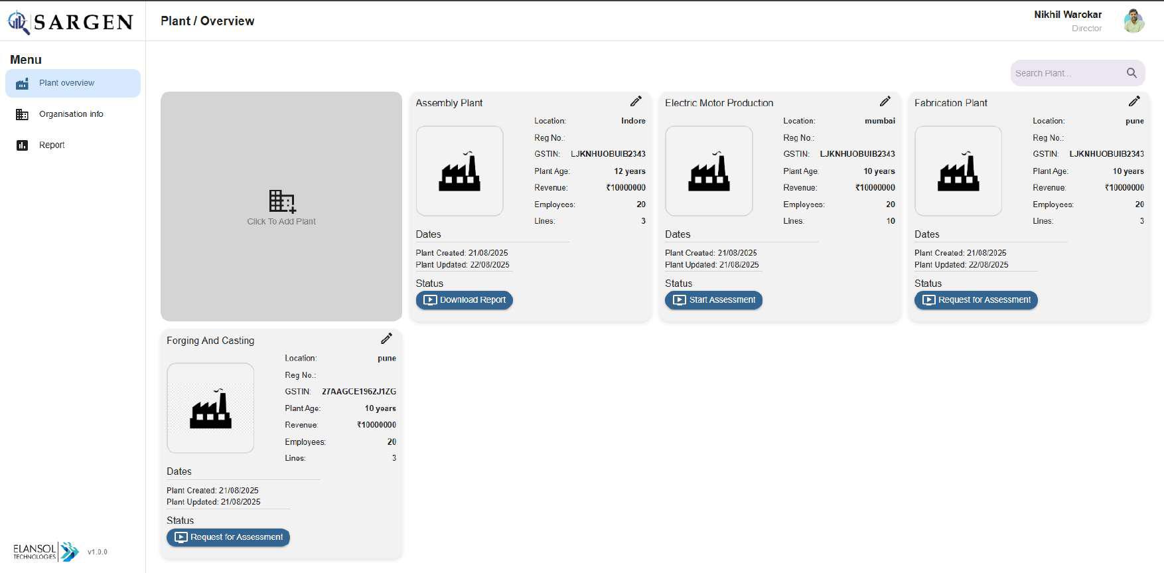The image size is (1164, 573).
Task: Select the Assembly Plant factory thumbnail
Action: (x=459, y=171)
